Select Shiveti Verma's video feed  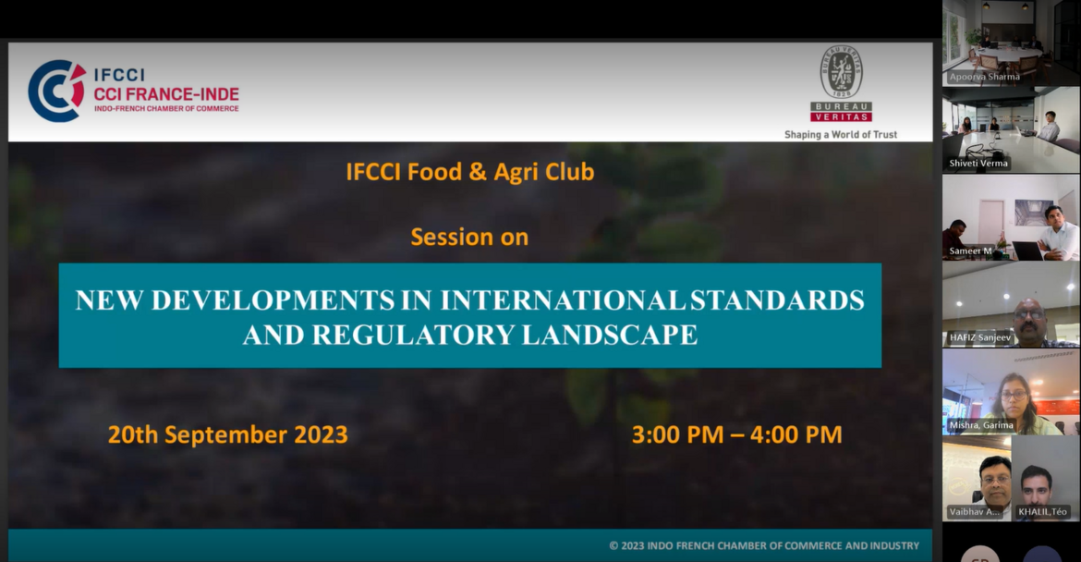(x=1011, y=129)
